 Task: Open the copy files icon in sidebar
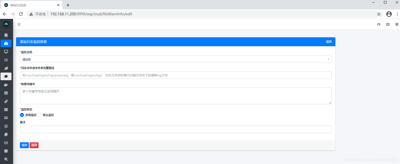(6, 134)
